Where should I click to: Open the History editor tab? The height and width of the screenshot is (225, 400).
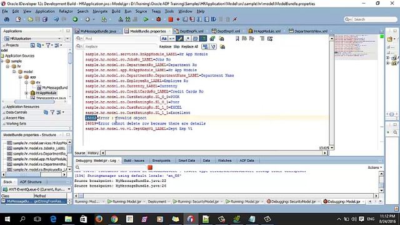click(x=93, y=153)
